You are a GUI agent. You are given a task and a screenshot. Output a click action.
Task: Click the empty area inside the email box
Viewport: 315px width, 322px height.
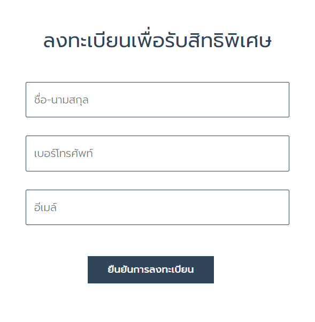(x=172, y=207)
